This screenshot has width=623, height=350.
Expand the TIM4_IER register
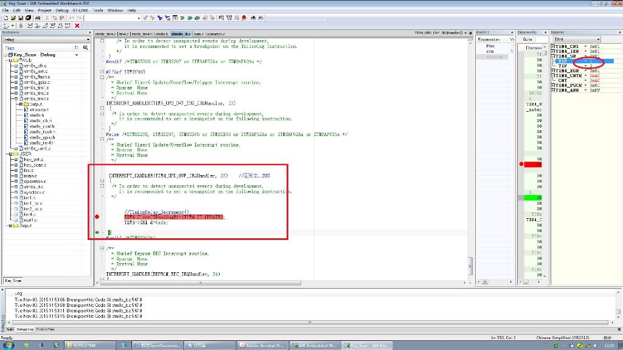tap(552, 51)
